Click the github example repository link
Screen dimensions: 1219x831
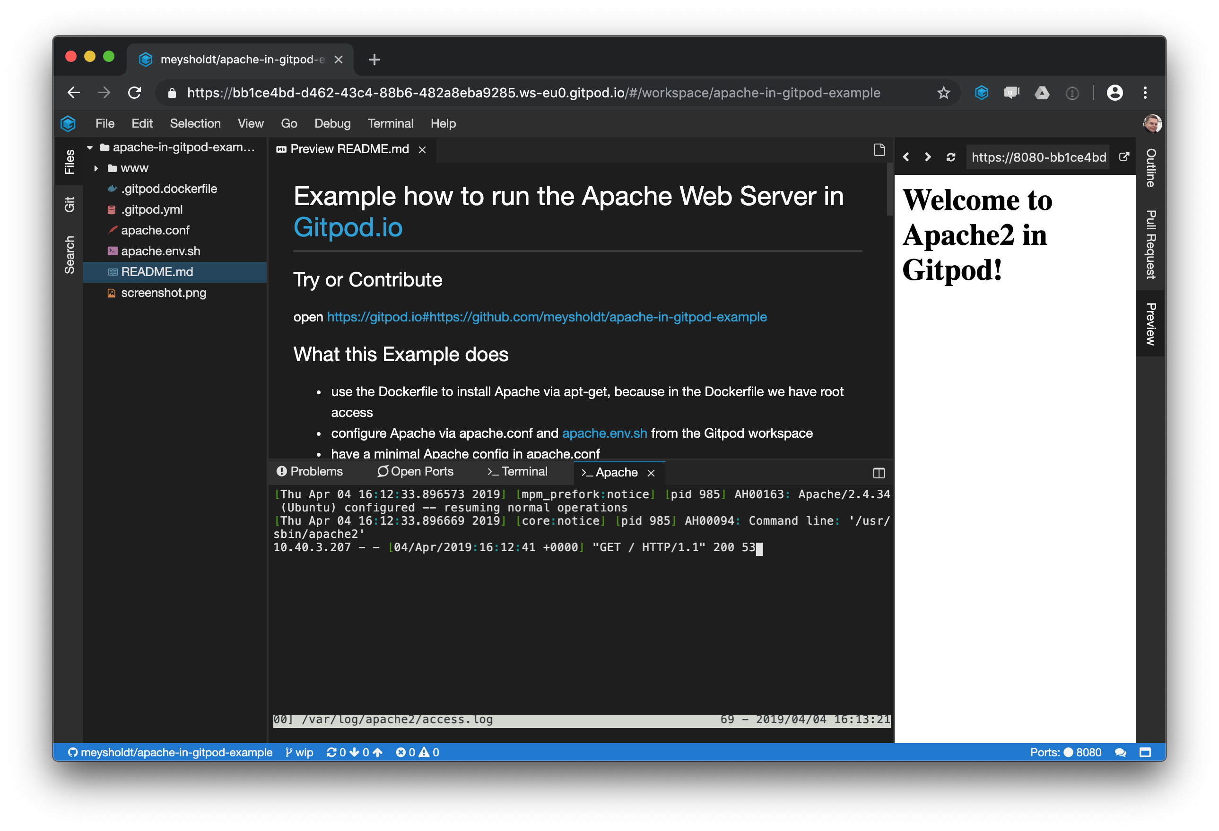point(546,317)
